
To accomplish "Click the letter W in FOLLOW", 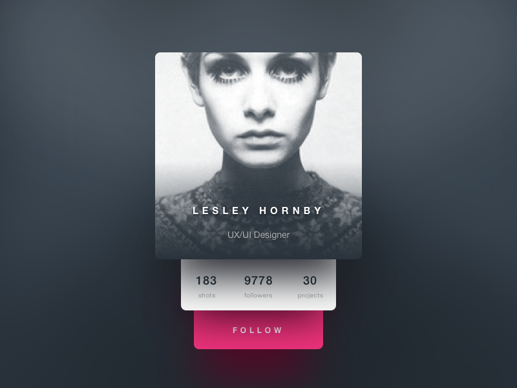I will coord(279,330).
